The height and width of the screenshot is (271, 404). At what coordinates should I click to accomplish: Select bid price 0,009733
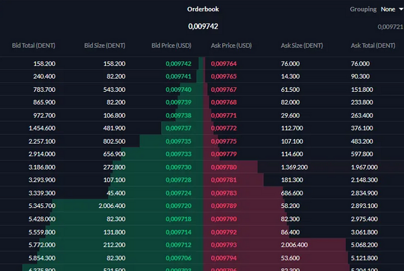178,154
